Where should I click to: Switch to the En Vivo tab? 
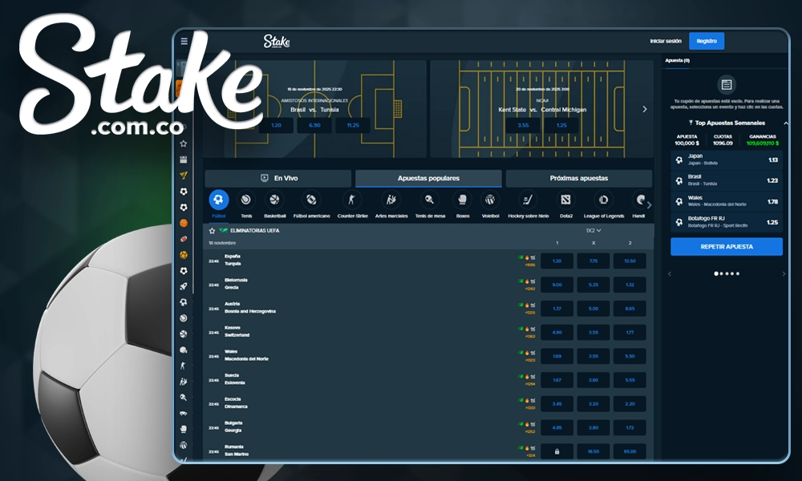click(x=278, y=178)
